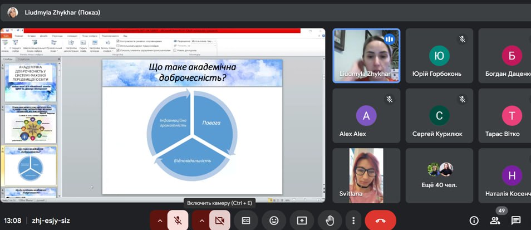Viewport: 531px width, 230px height.
Task: Switch to 'Дизайн' ribbon tab
Action: click(43, 36)
